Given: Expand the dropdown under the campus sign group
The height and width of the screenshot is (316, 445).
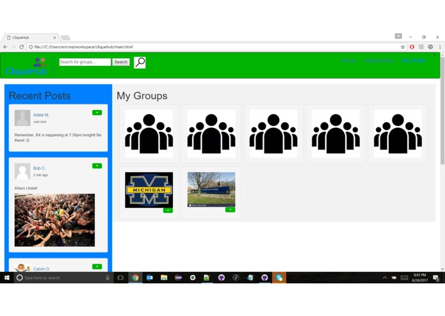Looking at the screenshot, I should coord(230,210).
